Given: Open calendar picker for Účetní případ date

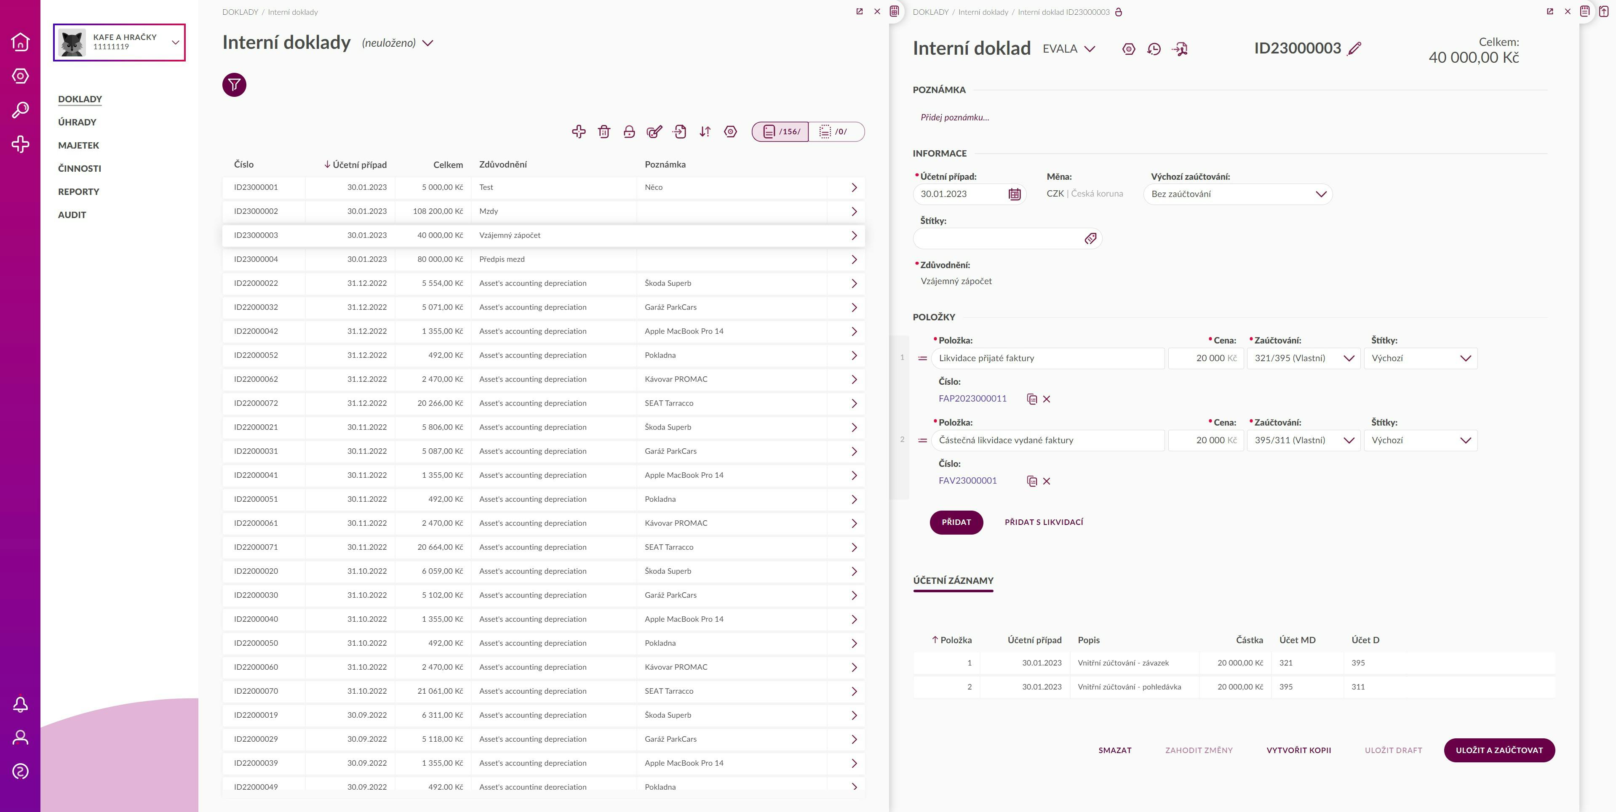Looking at the screenshot, I should [x=1015, y=194].
